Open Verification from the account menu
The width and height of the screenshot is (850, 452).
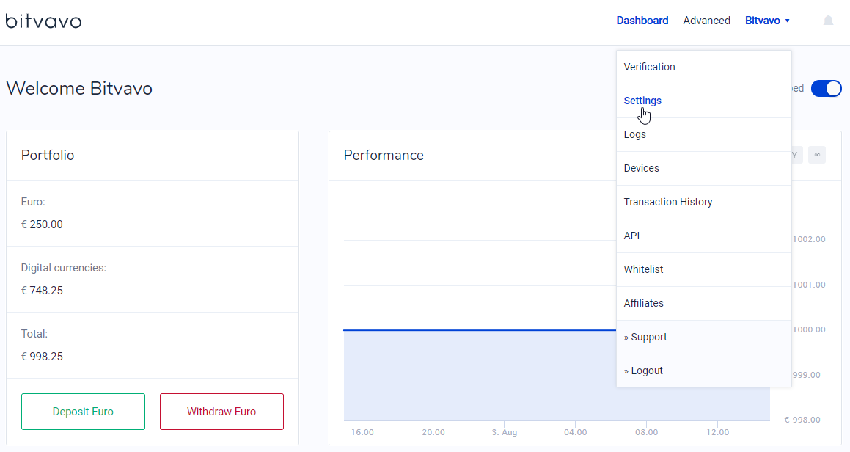click(649, 67)
